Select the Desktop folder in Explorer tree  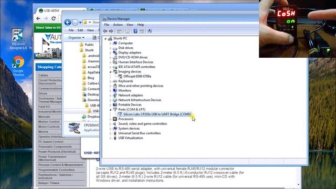tap(91, 94)
